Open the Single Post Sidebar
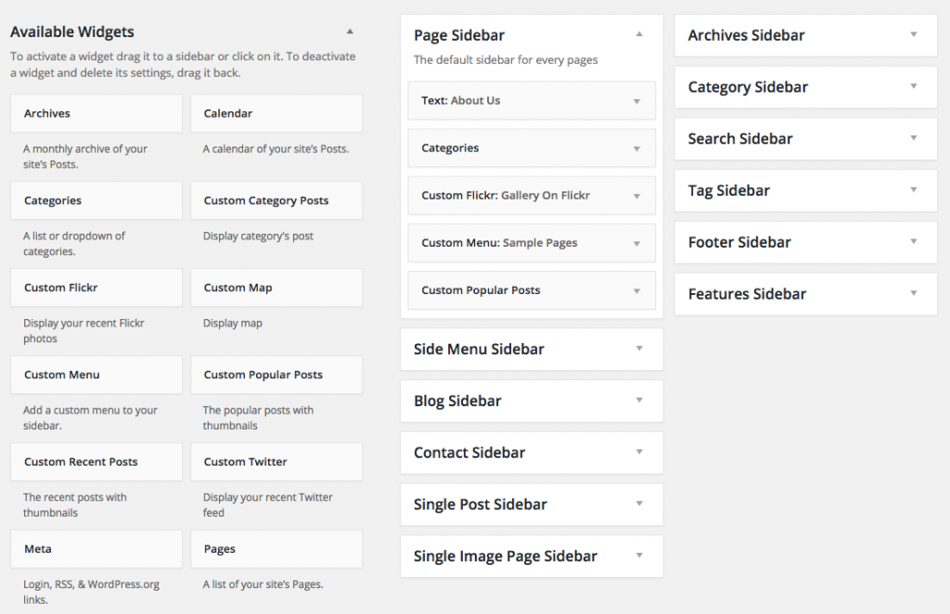Image resolution: width=950 pixels, height=614 pixels. (639, 505)
